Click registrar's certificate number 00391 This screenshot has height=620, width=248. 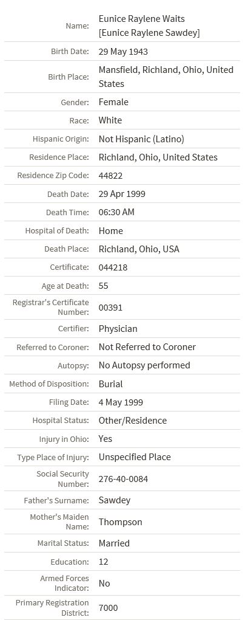(110, 307)
